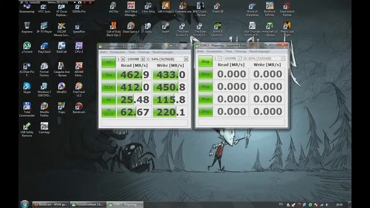This screenshot has width=370, height=208.
Task: Open the Total Commander shortcut
Action: [27, 109]
